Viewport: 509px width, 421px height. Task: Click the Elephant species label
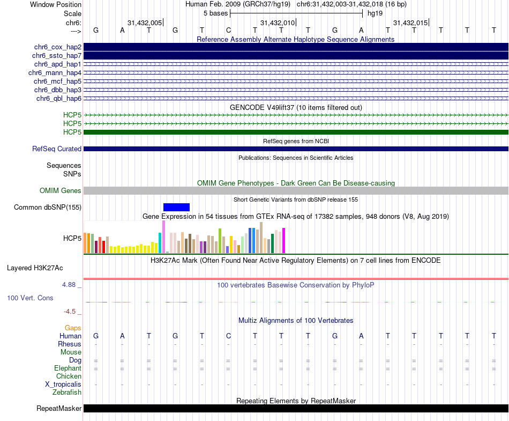(68, 368)
